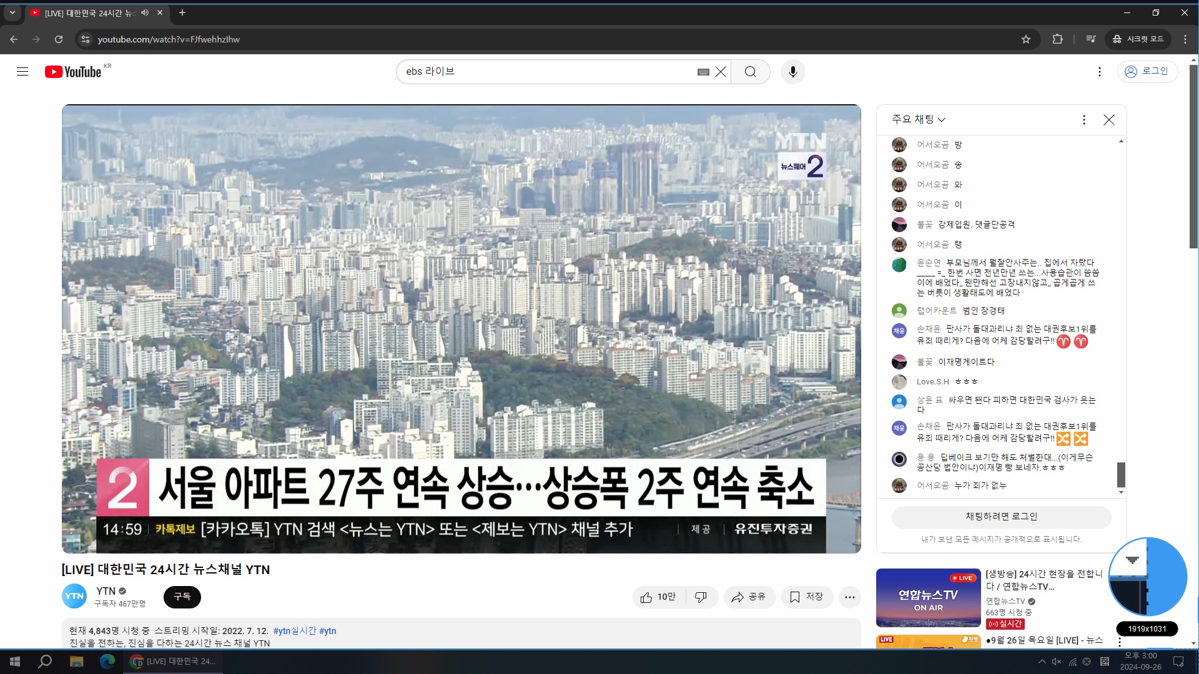Click 랩어카운트 chat message 범인 장경태
Viewport: 1199px width, 674px height.
[984, 311]
